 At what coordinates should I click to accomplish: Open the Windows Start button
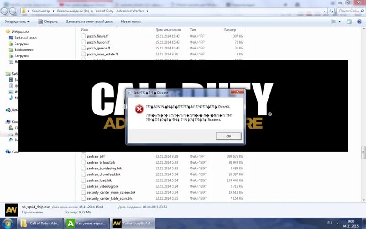tap(7, 224)
